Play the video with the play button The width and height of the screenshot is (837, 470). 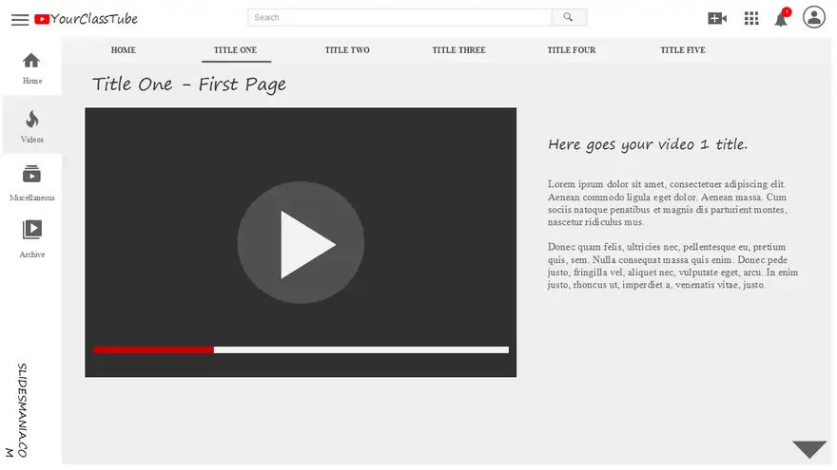[x=301, y=243]
